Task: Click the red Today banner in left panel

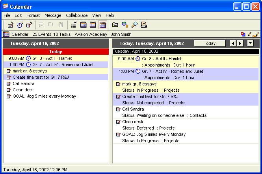Action: [x=56, y=52]
